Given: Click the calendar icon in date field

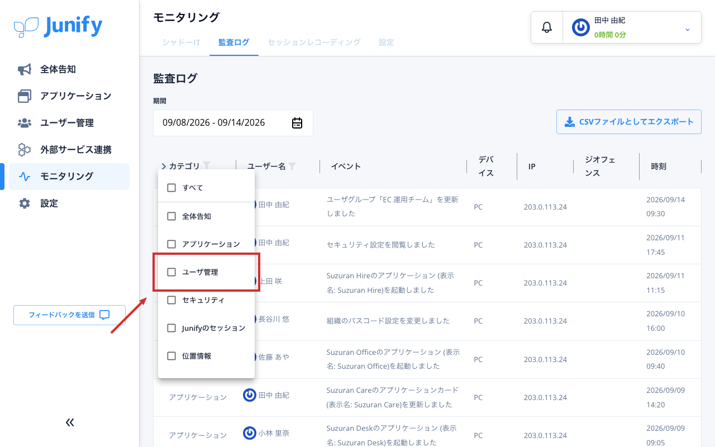Looking at the screenshot, I should click(297, 123).
